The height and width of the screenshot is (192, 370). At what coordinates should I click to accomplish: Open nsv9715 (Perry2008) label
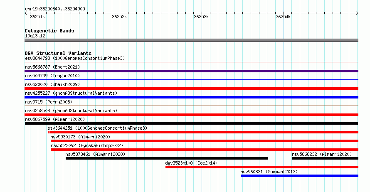pos(49,102)
